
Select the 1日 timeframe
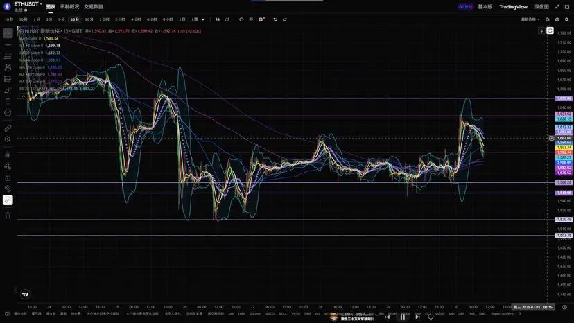tap(182, 19)
